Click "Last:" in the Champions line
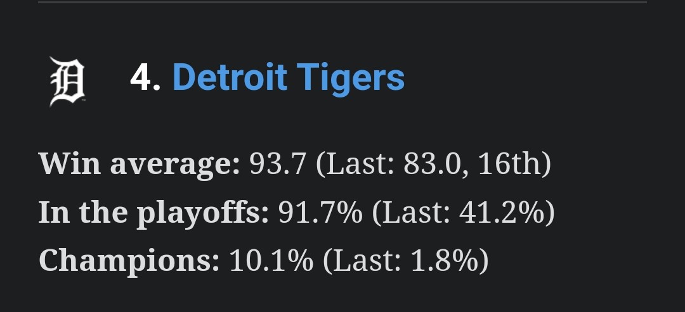Image resolution: width=685 pixels, height=312 pixels. 364,260
